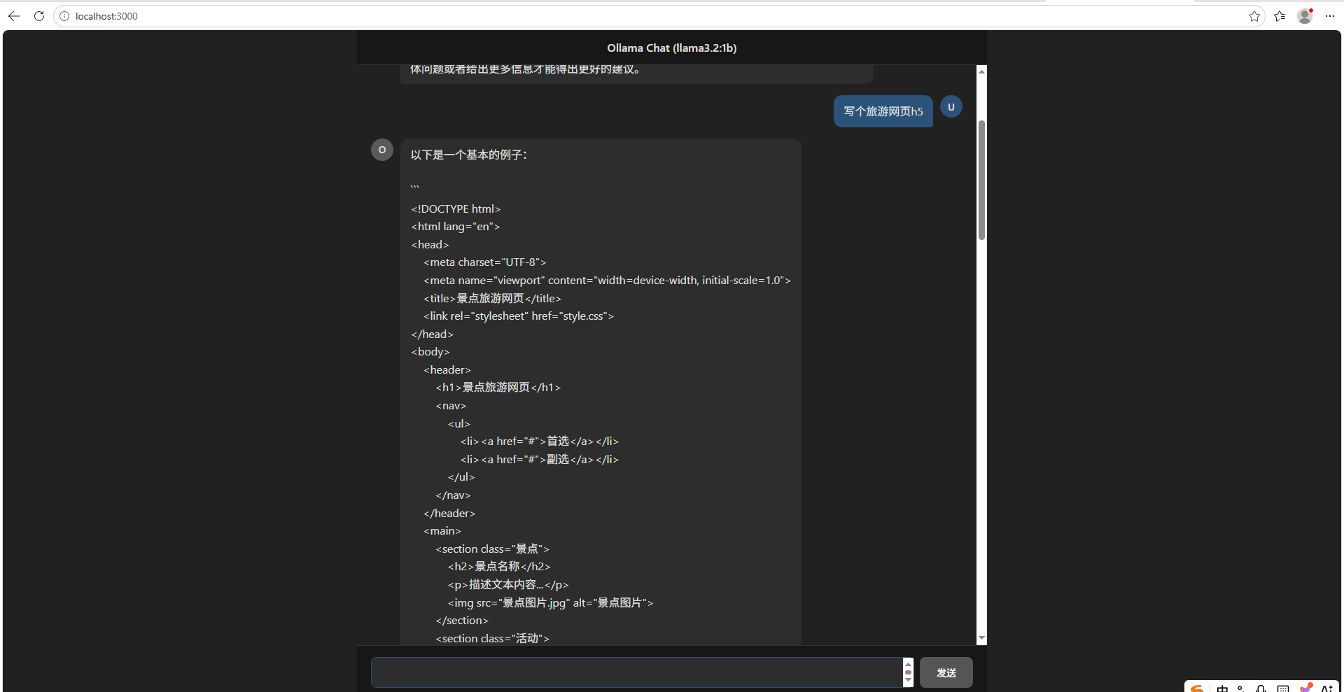
Task: Click the img src="景点图片.jpg" line
Action: pos(551,603)
